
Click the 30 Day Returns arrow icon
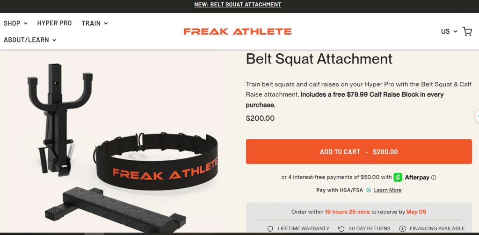[341, 228]
